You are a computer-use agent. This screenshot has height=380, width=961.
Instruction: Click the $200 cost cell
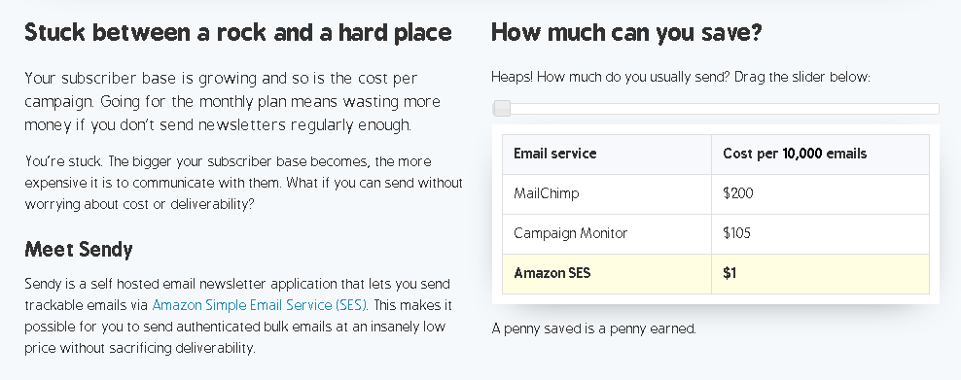(x=820, y=194)
